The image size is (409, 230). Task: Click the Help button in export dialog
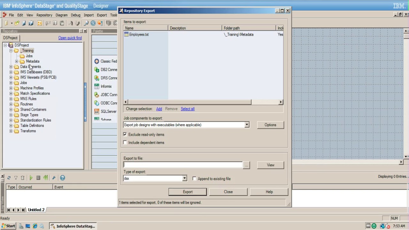point(269,192)
